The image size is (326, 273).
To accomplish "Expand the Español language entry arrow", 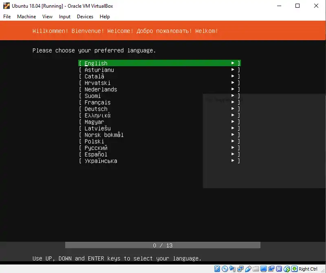I will (233, 155).
